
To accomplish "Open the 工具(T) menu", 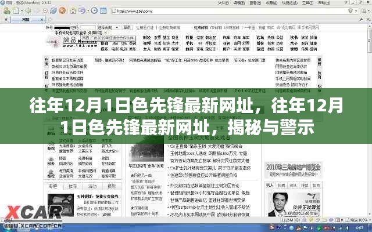I will pyautogui.click(x=307, y=3).
